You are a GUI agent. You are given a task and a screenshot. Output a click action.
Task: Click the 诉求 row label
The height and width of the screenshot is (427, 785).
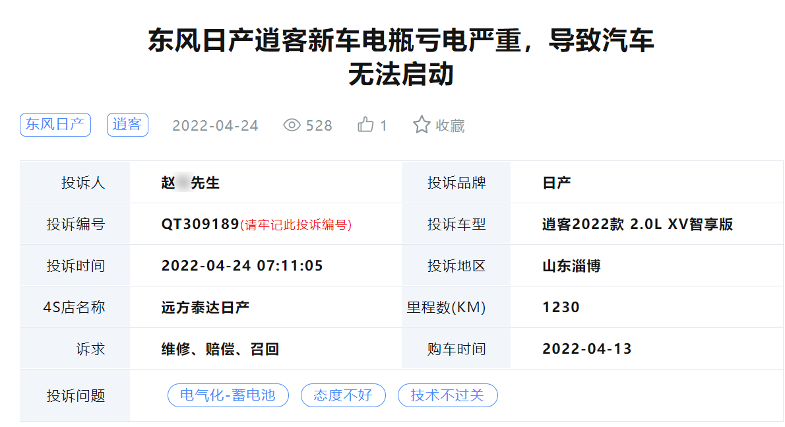click(90, 349)
